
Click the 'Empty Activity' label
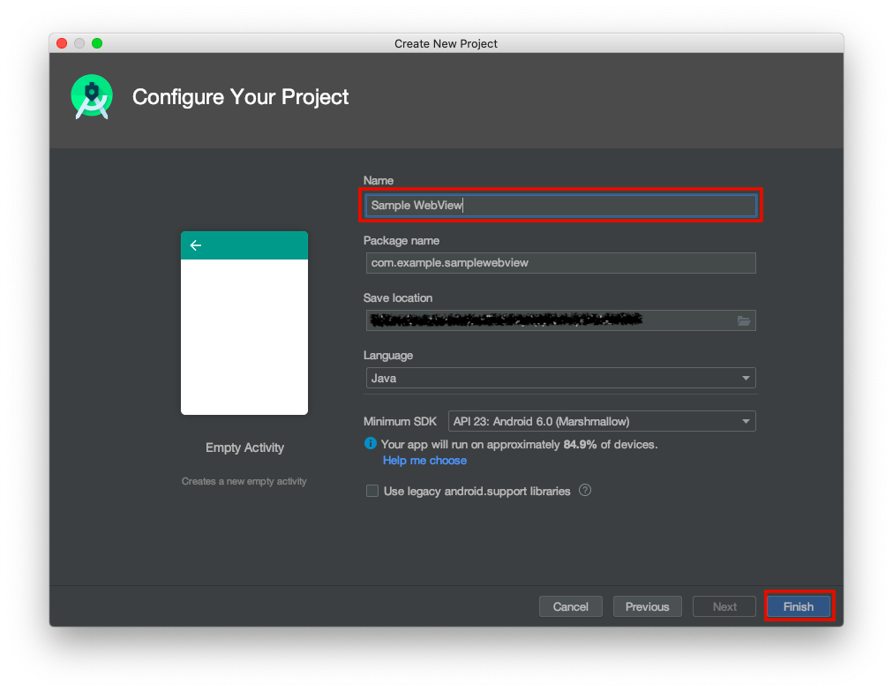pyautogui.click(x=245, y=448)
